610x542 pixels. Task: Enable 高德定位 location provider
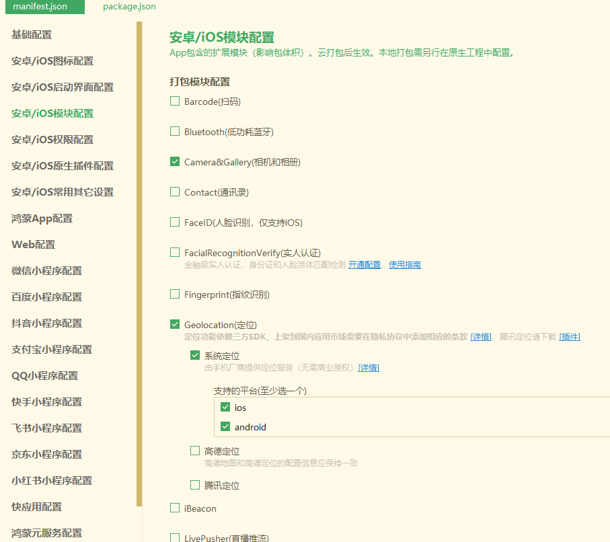[195, 451]
